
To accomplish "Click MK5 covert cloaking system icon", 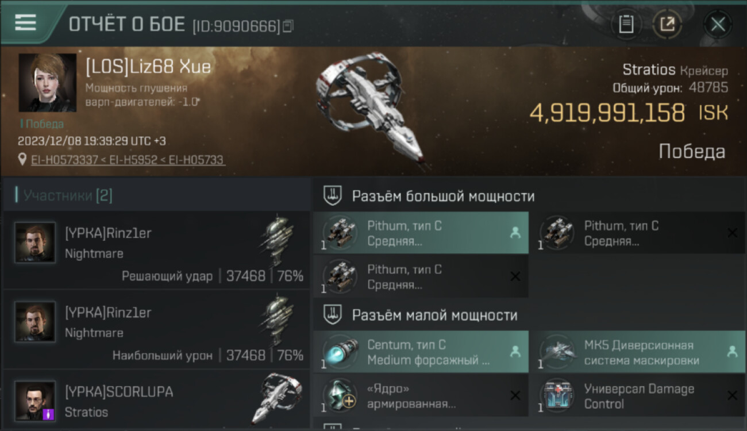I will click(x=557, y=352).
